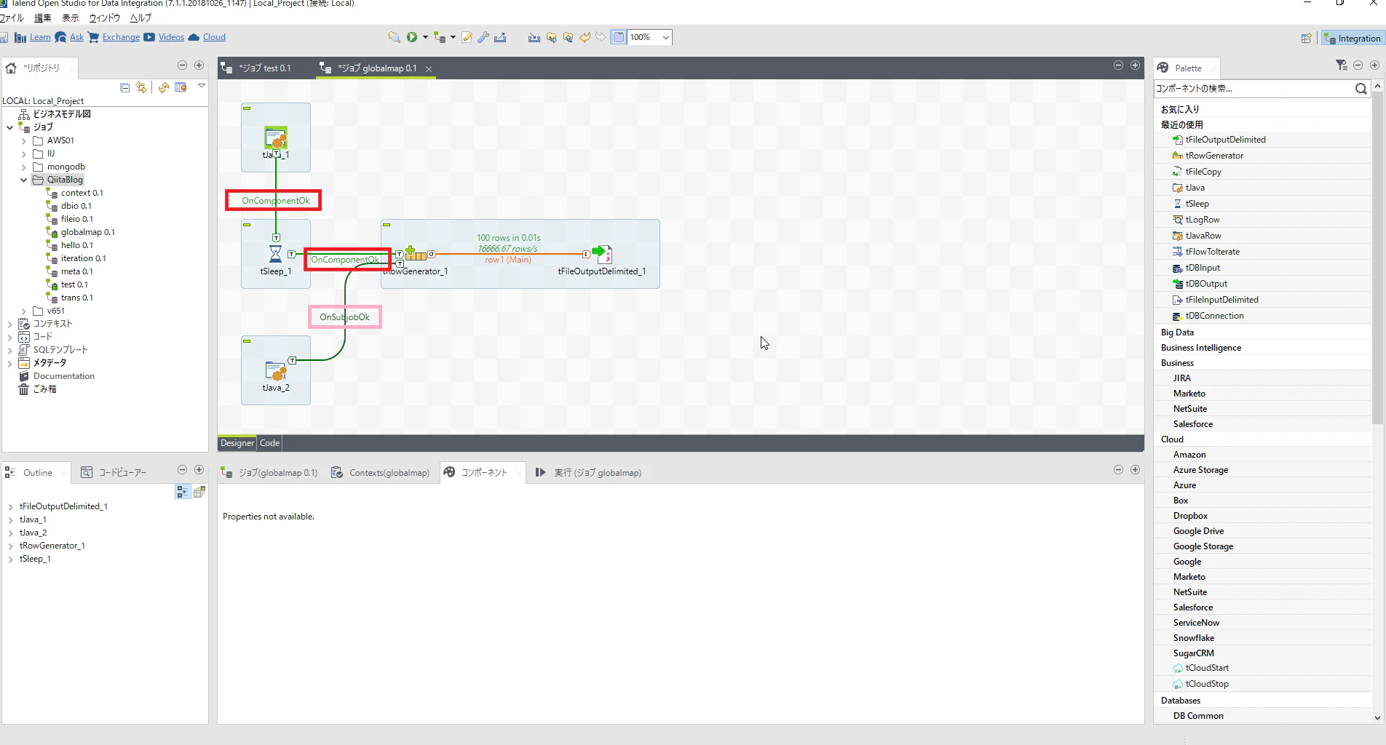Screen dimensions: 1386x745
Task: Select the tSleep_1 hourglass component
Action: click(275, 254)
